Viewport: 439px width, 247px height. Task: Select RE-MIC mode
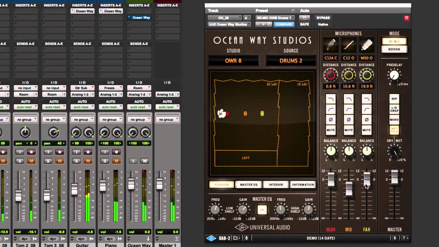point(394,41)
